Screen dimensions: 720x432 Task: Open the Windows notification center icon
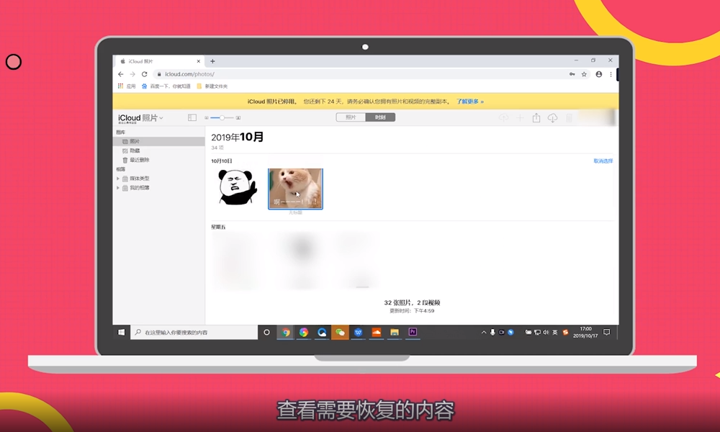pos(606,332)
